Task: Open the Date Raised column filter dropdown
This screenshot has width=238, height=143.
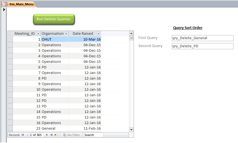Action: 98,34
